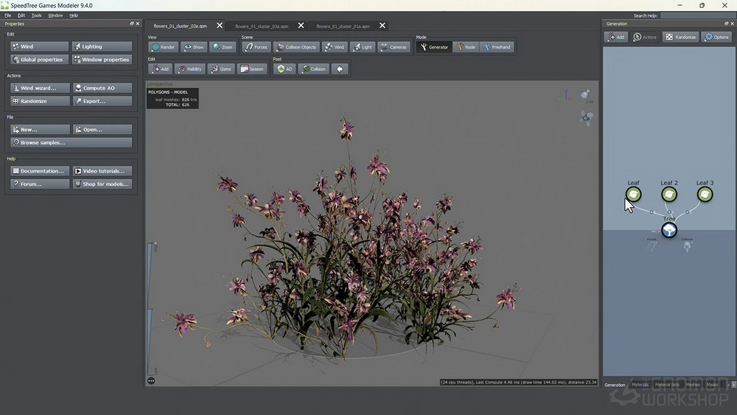The height and width of the screenshot is (415, 737).
Task: Click the Export action button
Action: click(102, 101)
